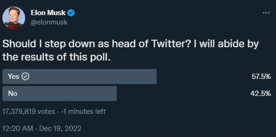
Task: Click the Dec 19, 2022 date
Action: pyautogui.click(x=60, y=129)
